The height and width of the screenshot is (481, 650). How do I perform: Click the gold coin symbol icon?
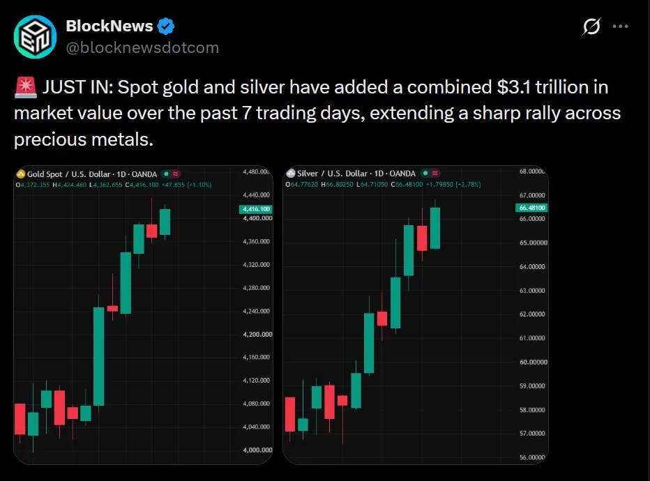point(20,174)
